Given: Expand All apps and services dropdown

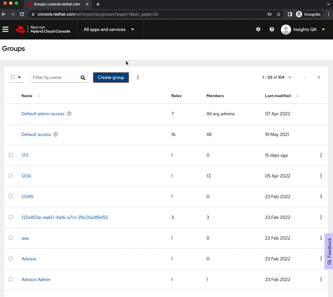Looking at the screenshot, I should pos(109,30).
